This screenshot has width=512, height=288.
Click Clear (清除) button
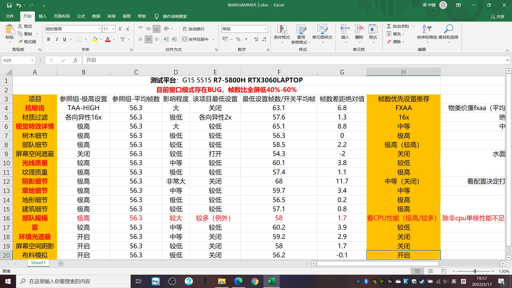[x=396, y=42]
